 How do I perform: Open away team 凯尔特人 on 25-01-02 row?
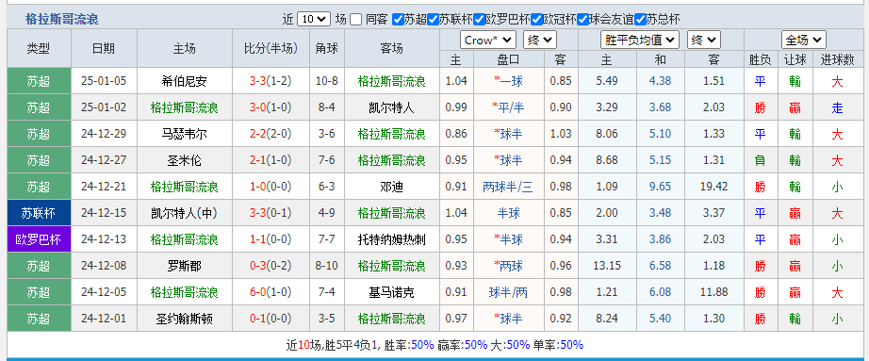392,107
